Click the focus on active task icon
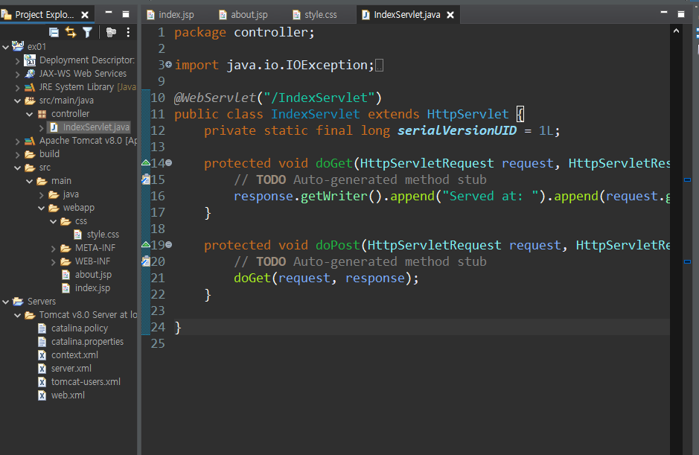The width and height of the screenshot is (699, 455). [111, 32]
